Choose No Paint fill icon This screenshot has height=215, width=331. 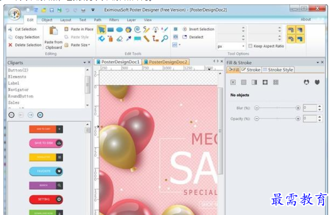pyautogui.click(x=233, y=82)
